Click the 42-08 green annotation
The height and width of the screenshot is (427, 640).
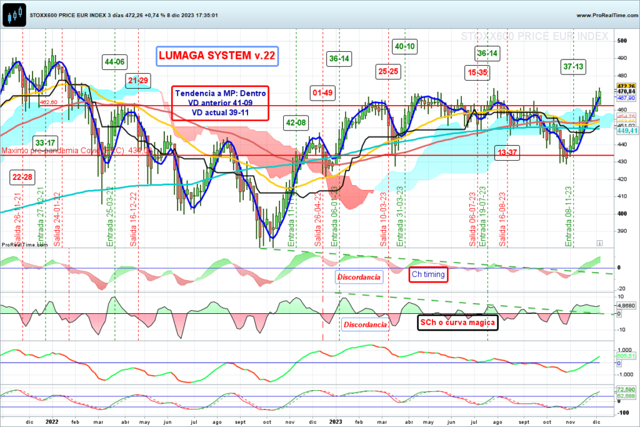(296, 123)
